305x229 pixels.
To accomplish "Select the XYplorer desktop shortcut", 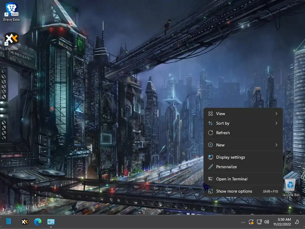I will point(12,42).
